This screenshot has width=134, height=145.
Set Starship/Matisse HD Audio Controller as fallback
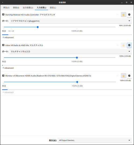(129, 15)
